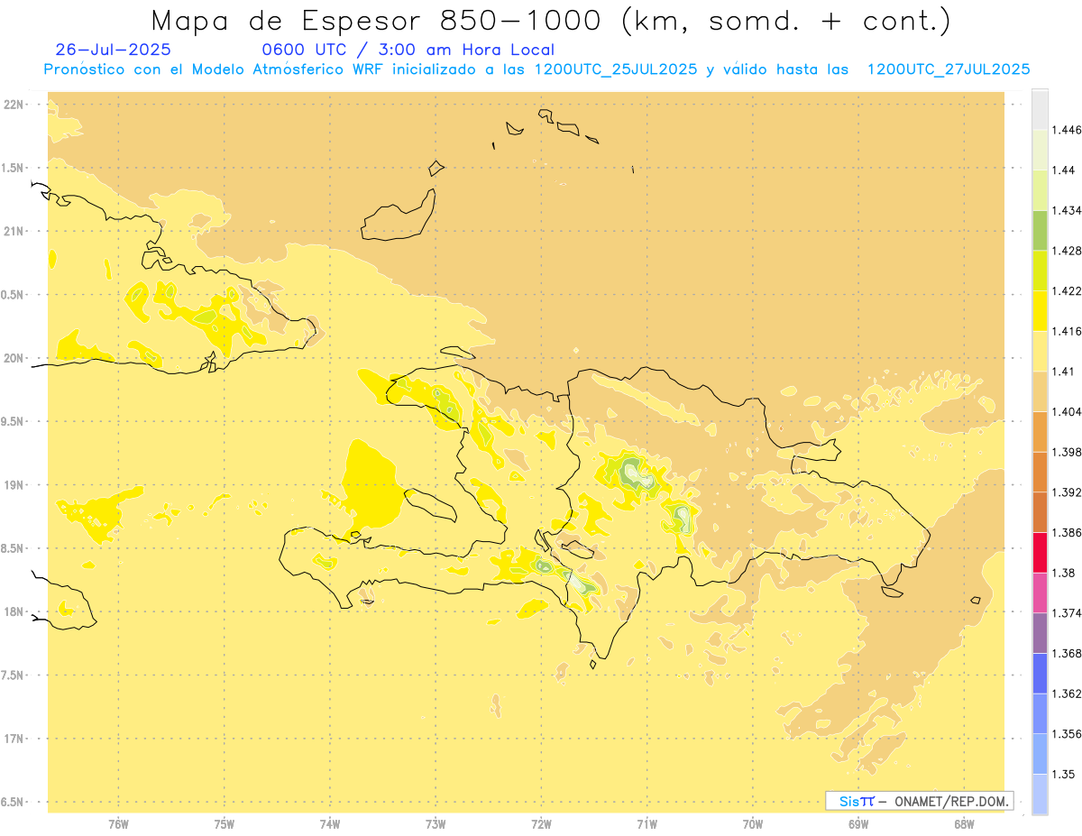Screen dimensions: 1082x836
Task: Click the colorbar value label 1.35
Action: point(1066,773)
